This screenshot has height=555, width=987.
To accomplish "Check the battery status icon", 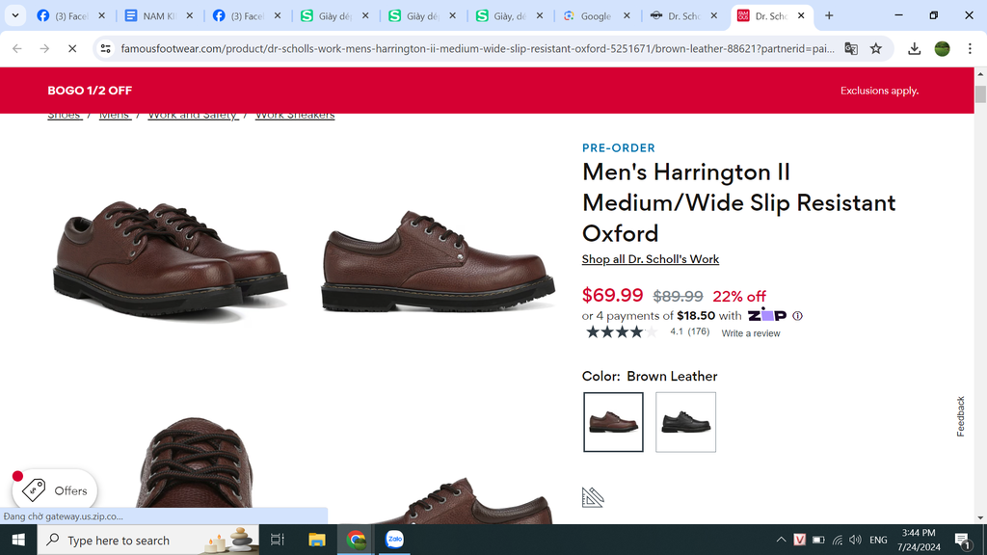I will [x=818, y=540].
